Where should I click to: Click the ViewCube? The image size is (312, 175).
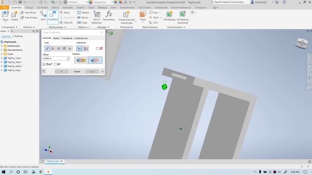pyautogui.click(x=302, y=43)
